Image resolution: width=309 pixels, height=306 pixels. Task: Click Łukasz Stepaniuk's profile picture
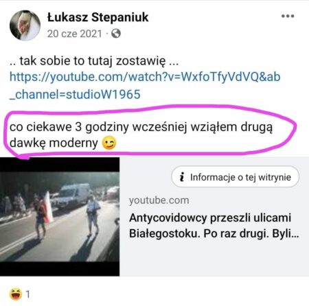[25, 25]
